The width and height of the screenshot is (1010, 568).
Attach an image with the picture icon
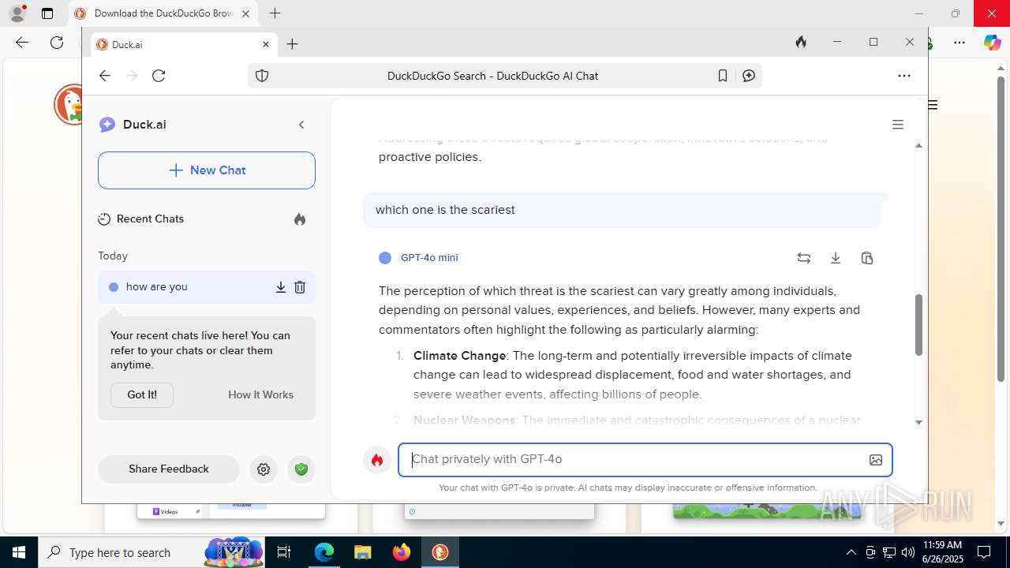[875, 460]
